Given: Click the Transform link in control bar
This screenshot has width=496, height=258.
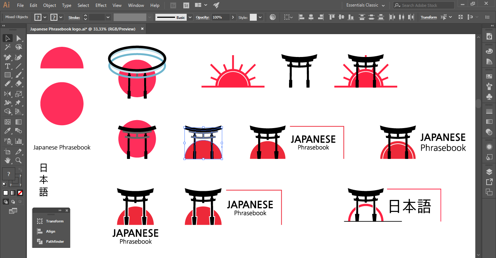Looking at the screenshot, I should pyautogui.click(x=428, y=17).
